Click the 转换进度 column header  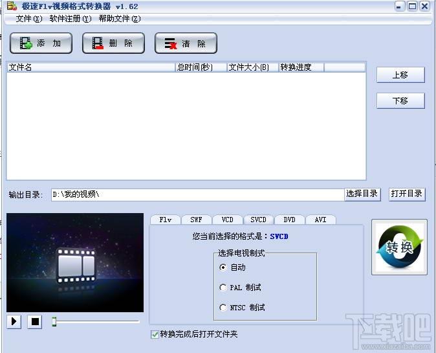coord(301,67)
